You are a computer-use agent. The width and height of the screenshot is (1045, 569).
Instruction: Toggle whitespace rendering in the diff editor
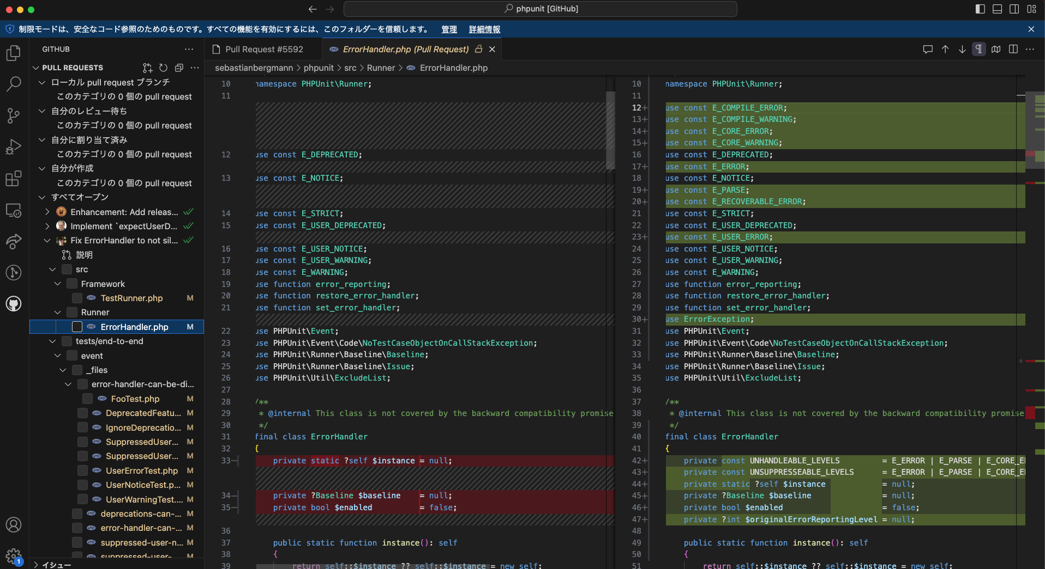tap(978, 49)
